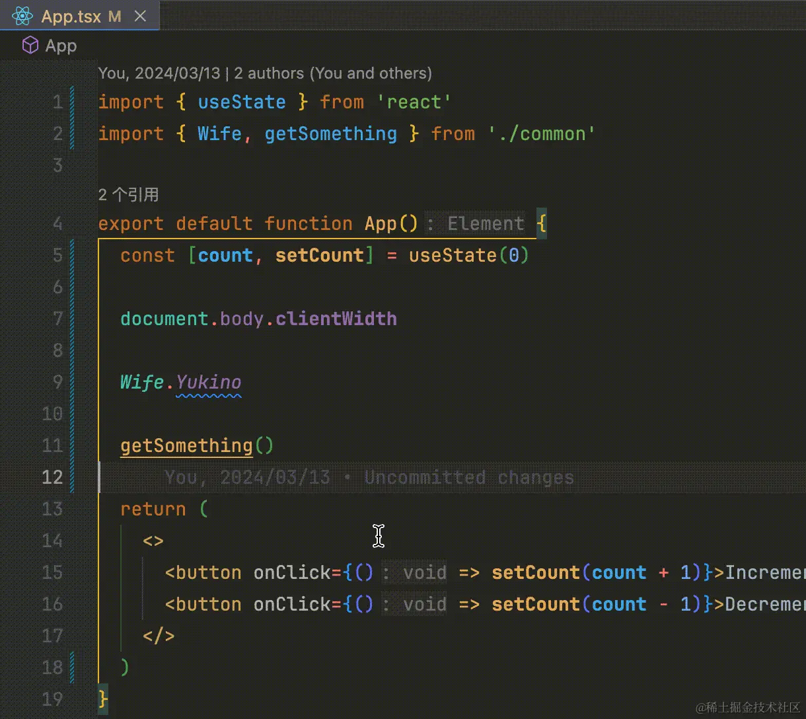The height and width of the screenshot is (719, 806).
Task: Click the closing brace on line 19
Action: (x=103, y=699)
